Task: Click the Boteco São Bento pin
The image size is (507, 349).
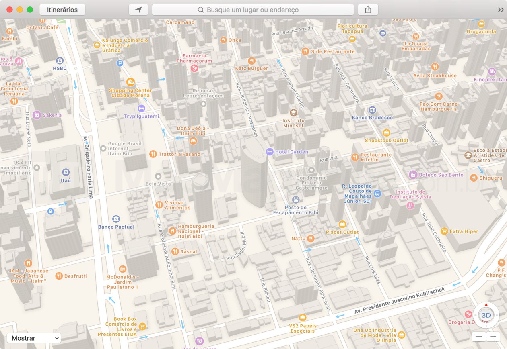Action: [x=413, y=175]
